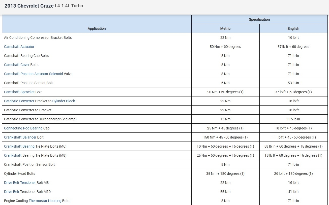Select 8 Nm in Camshaft Cover Bolts row
This screenshot has width=329, height=205.
(x=225, y=65)
